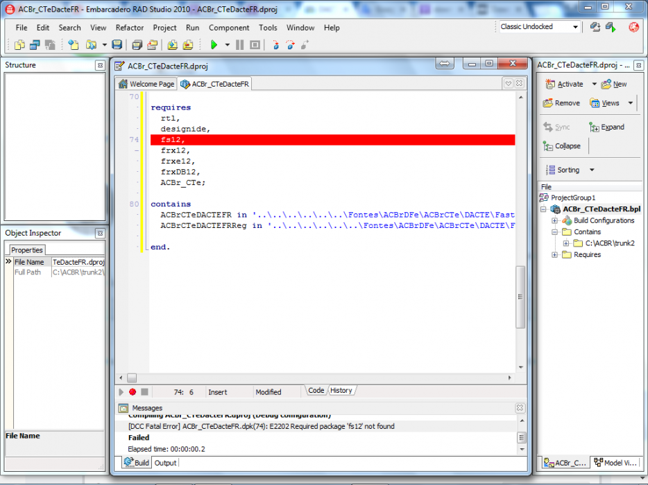Open the Refactor menu
The image size is (648, 485).
click(129, 28)
